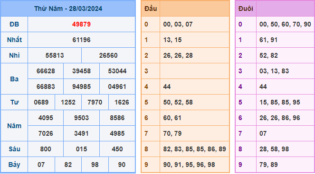Click Ba prize number 94985
Screen dimensions: 315x174
coord(81,87)
